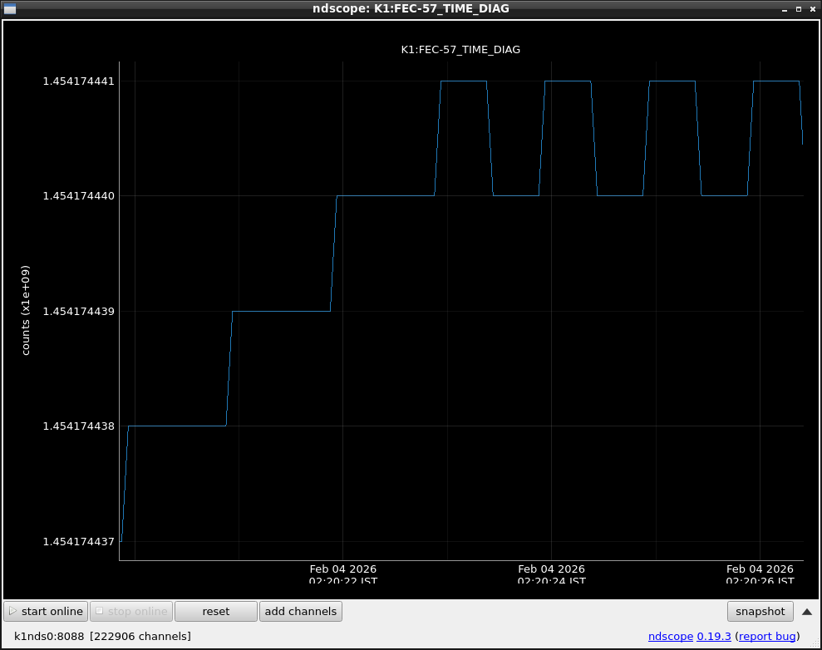Open the window menu icon in title bar

pyautogui.click(x=10, y=9)
